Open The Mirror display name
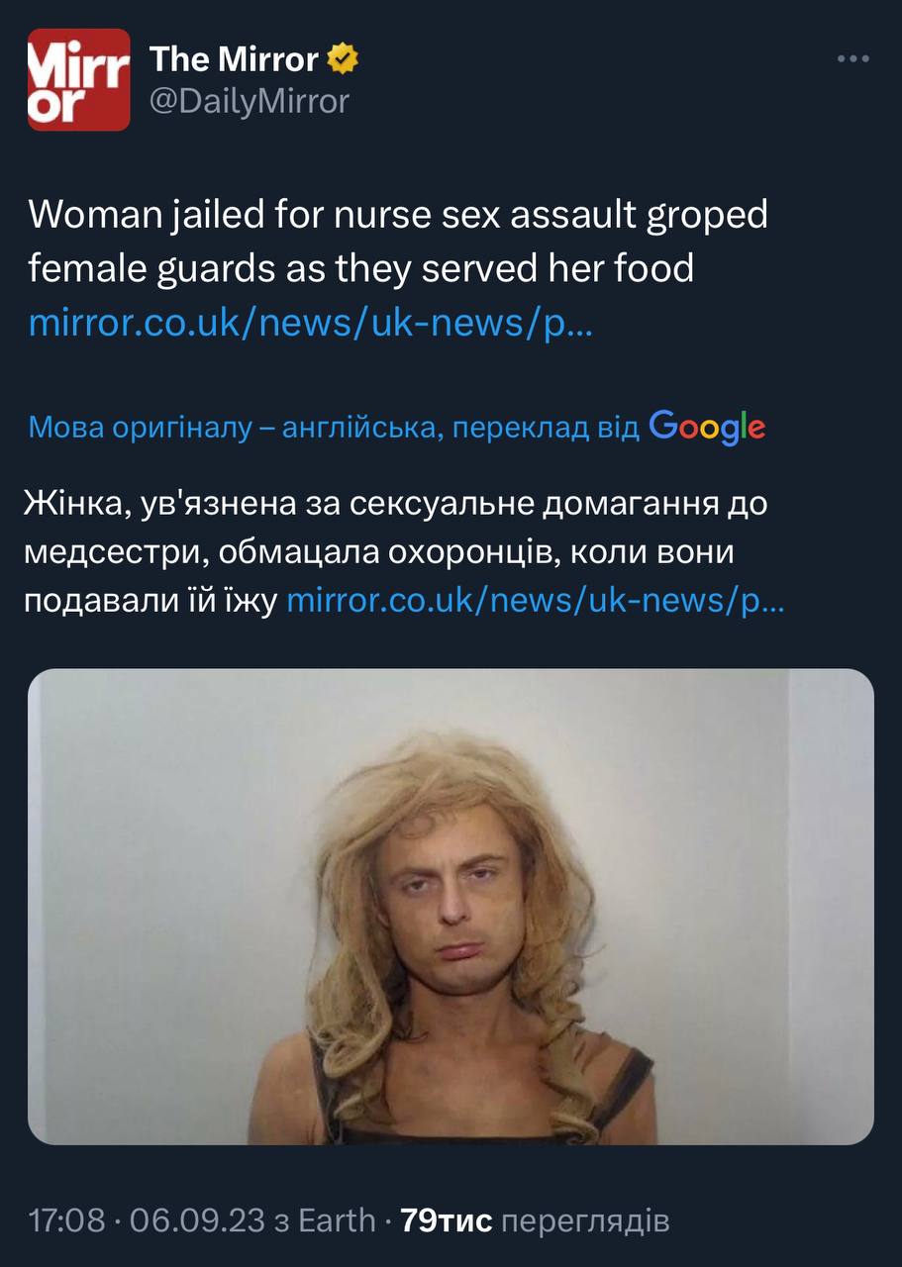This screenshot has height=1267, width=902. coord(234,59)
